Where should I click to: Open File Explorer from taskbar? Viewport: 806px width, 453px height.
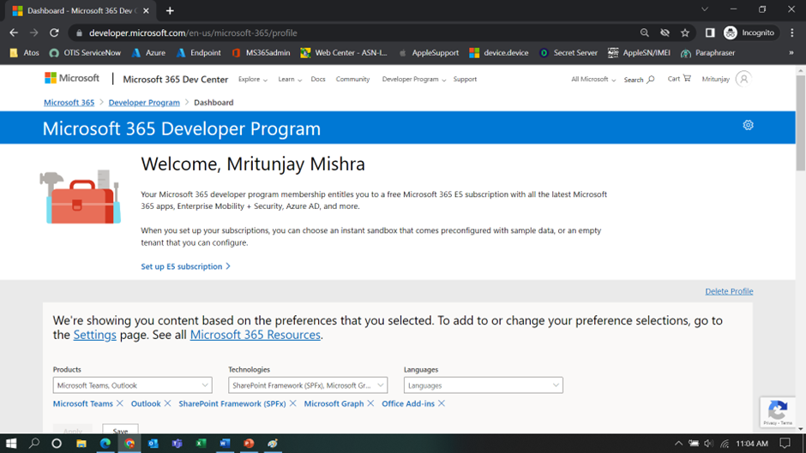81,444
